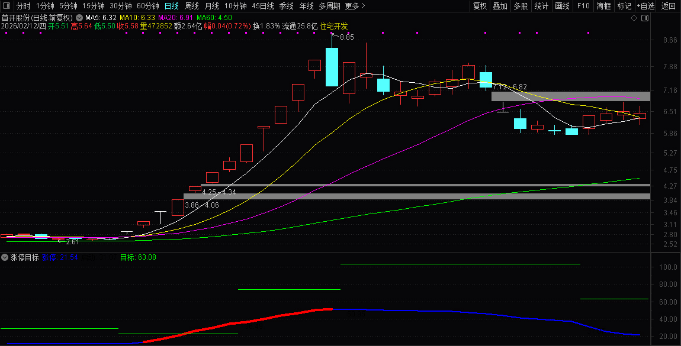Viewport: 681px width, 346px height.
Task: Open the 多股 multi-stock view
Action: (521, 6)
